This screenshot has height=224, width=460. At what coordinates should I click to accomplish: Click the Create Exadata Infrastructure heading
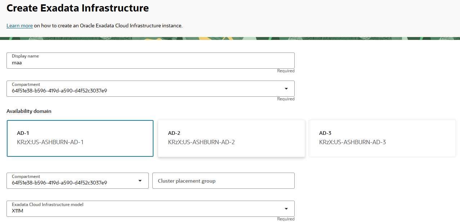(77, 8)
